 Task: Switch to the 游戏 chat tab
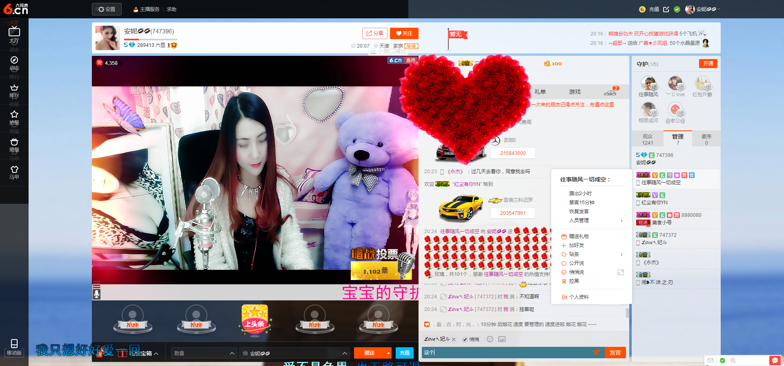[x=575, y=92]
